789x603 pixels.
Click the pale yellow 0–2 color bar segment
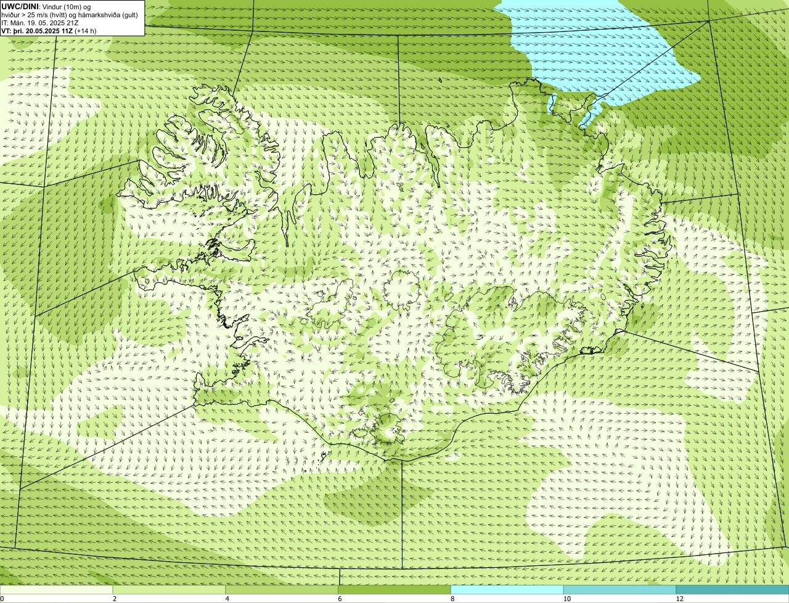point(56,589)
